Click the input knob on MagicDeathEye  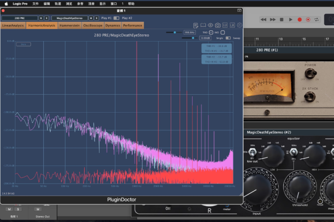tap(257, 189)
